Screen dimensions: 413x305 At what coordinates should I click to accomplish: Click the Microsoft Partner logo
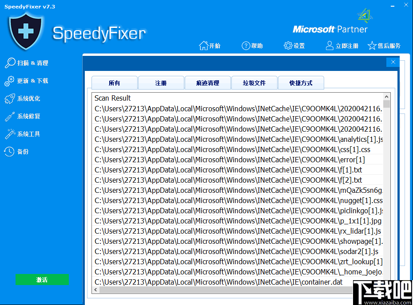click(330, 29)
